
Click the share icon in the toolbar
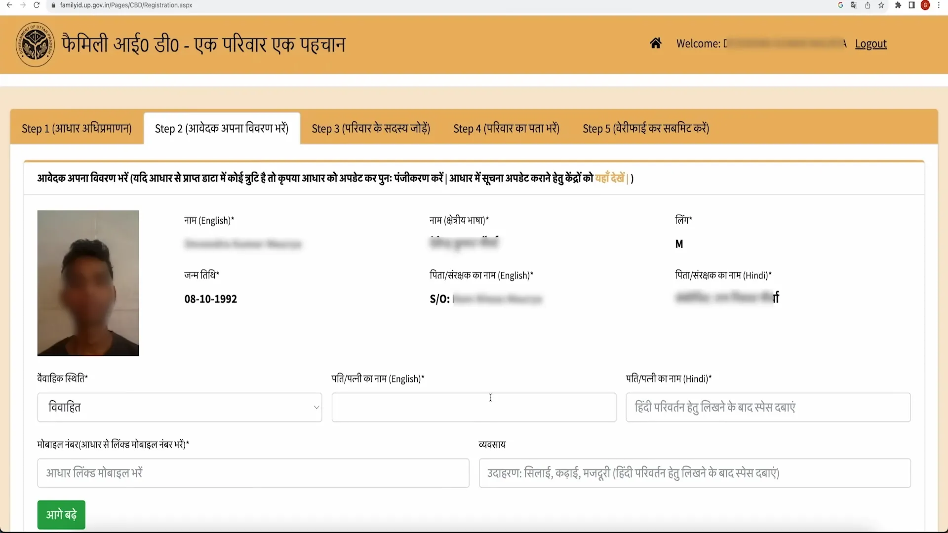[868, 5]
